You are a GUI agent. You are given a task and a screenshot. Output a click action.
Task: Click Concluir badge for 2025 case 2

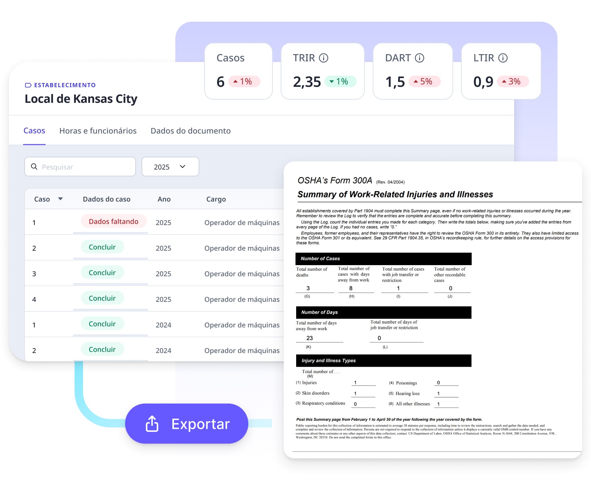pos(102,247)
